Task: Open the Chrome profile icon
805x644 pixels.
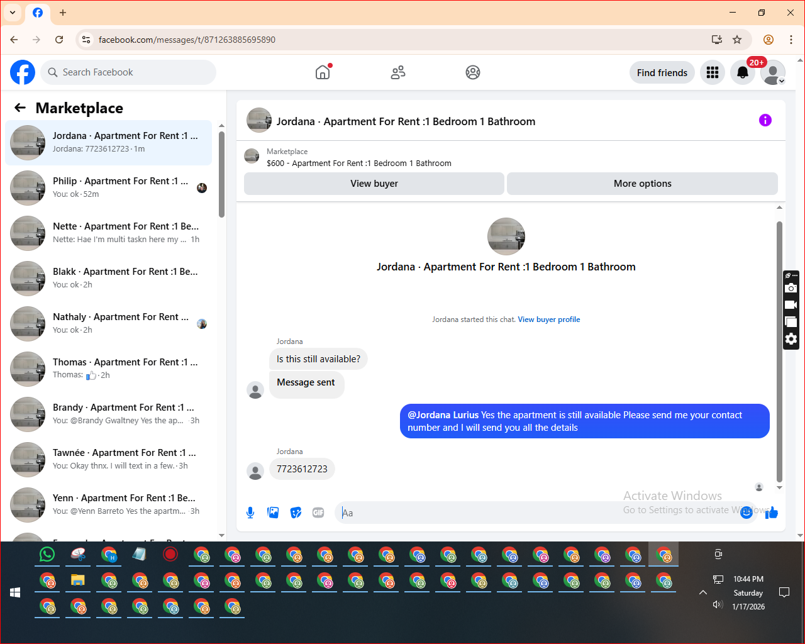Action: pos(769,40)
